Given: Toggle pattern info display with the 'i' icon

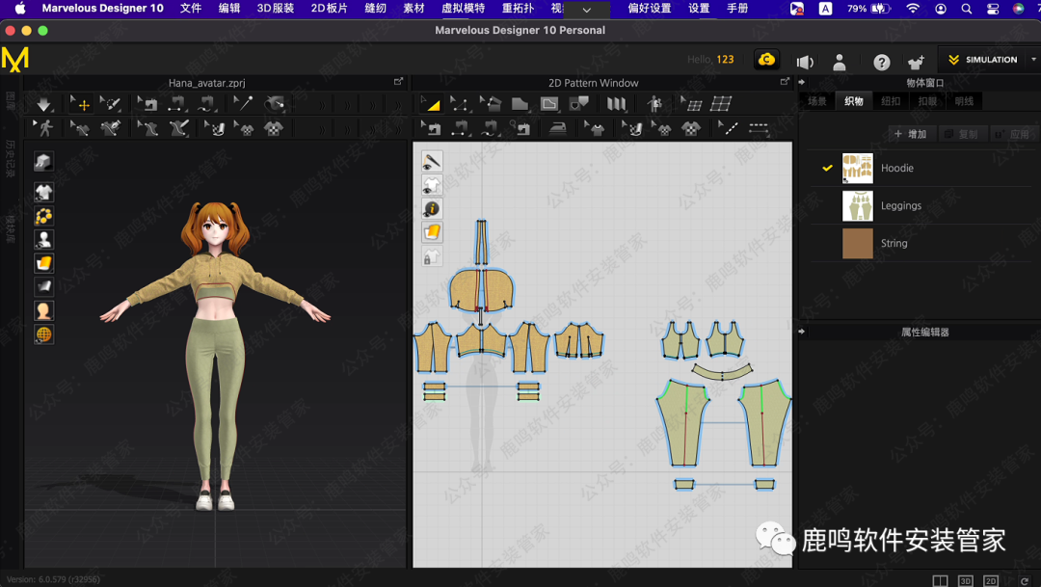Looking at the screenshot, I should (x=432, y=209).
